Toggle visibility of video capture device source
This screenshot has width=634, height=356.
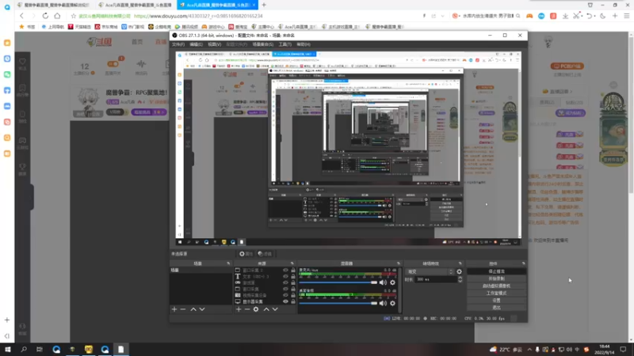click(x=285, y=295)
